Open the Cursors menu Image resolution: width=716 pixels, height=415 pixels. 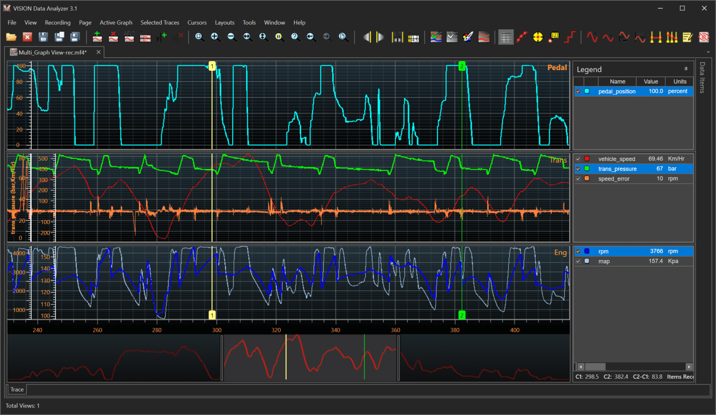(197, 22)
